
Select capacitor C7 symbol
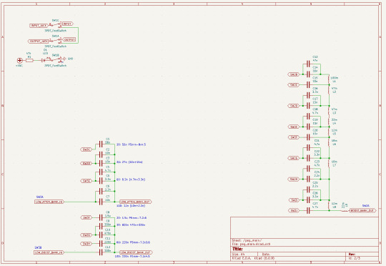[101, 202]
